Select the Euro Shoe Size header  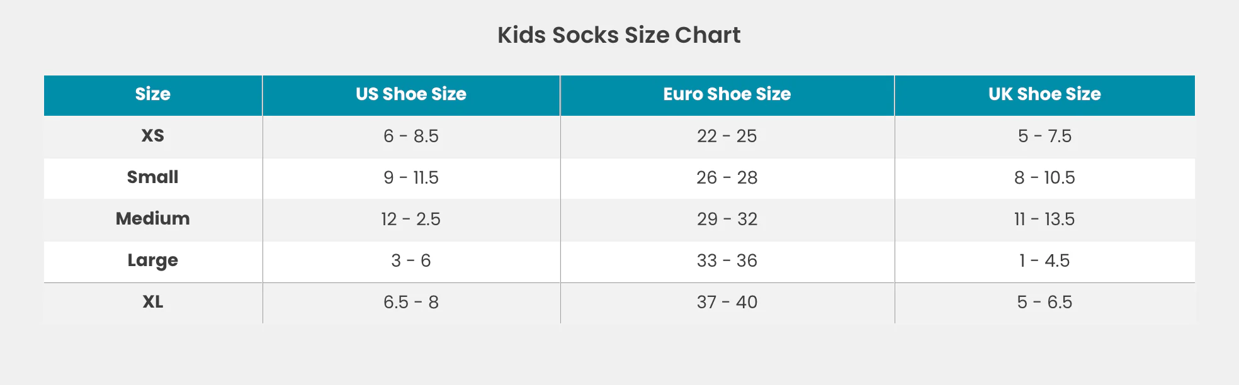click(x=727, y=94)
